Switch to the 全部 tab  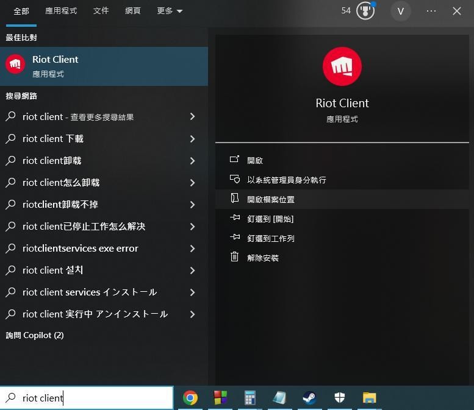click(21, 11)
